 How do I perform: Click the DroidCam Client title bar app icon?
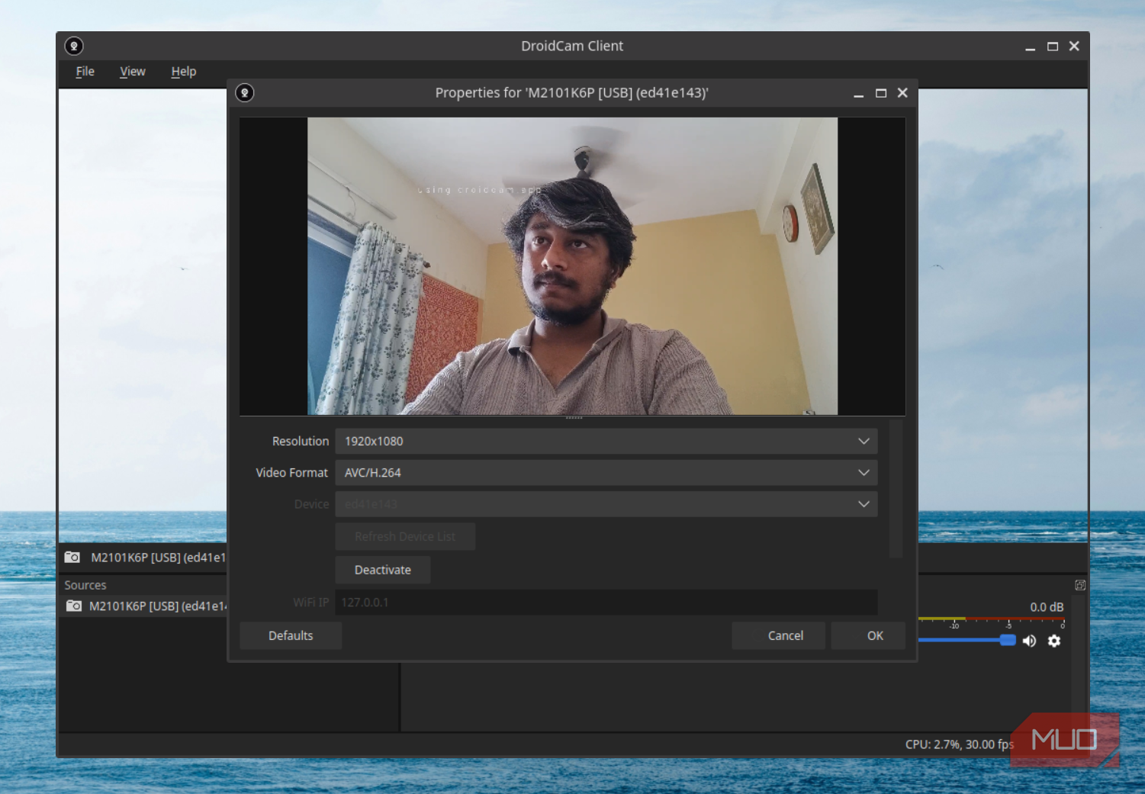click(74, 47)
